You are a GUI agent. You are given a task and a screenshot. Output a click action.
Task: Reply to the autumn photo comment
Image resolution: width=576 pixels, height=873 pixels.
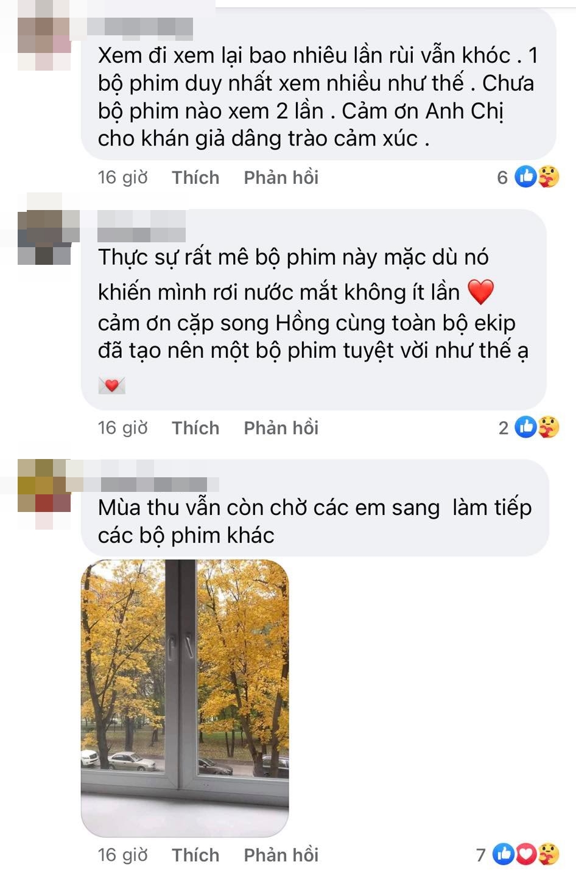(281, 855)
